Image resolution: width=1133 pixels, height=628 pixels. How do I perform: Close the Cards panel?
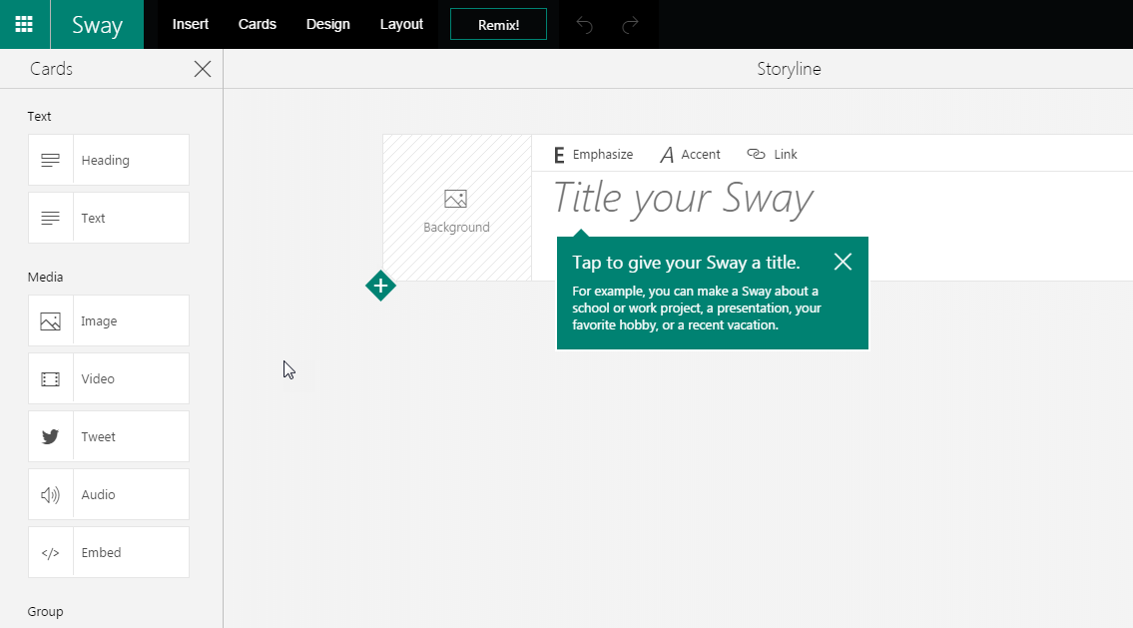click(x=203, y=69)
